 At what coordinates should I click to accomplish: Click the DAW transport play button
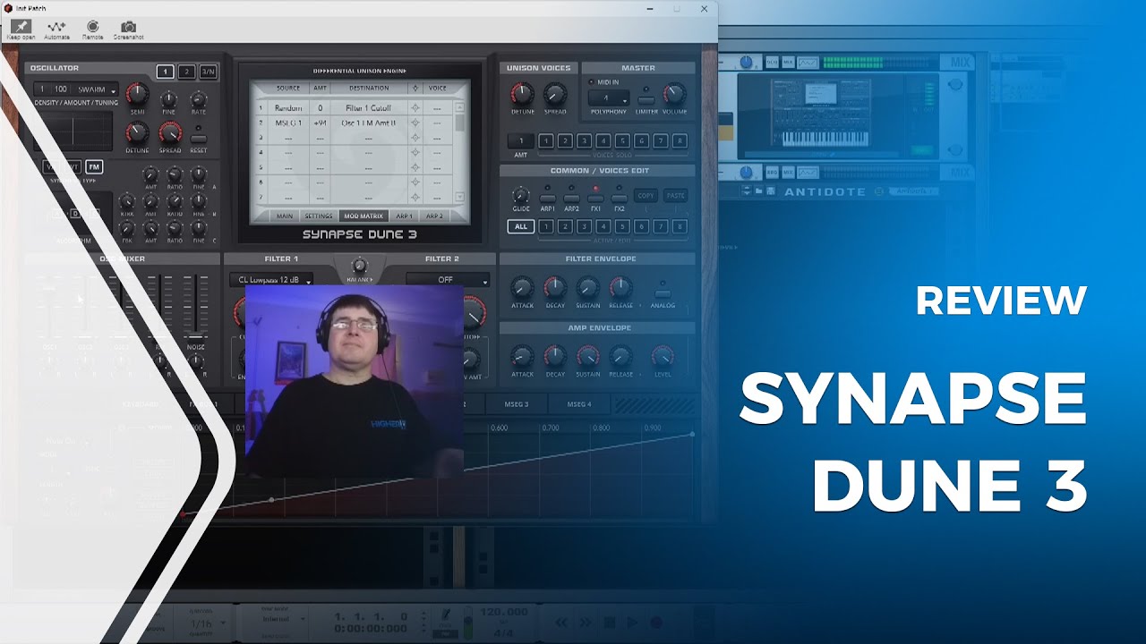pyautogui.click(x=632, y=623)
